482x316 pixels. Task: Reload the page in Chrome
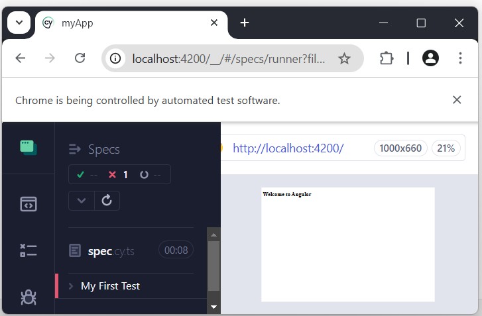[80, 58]
